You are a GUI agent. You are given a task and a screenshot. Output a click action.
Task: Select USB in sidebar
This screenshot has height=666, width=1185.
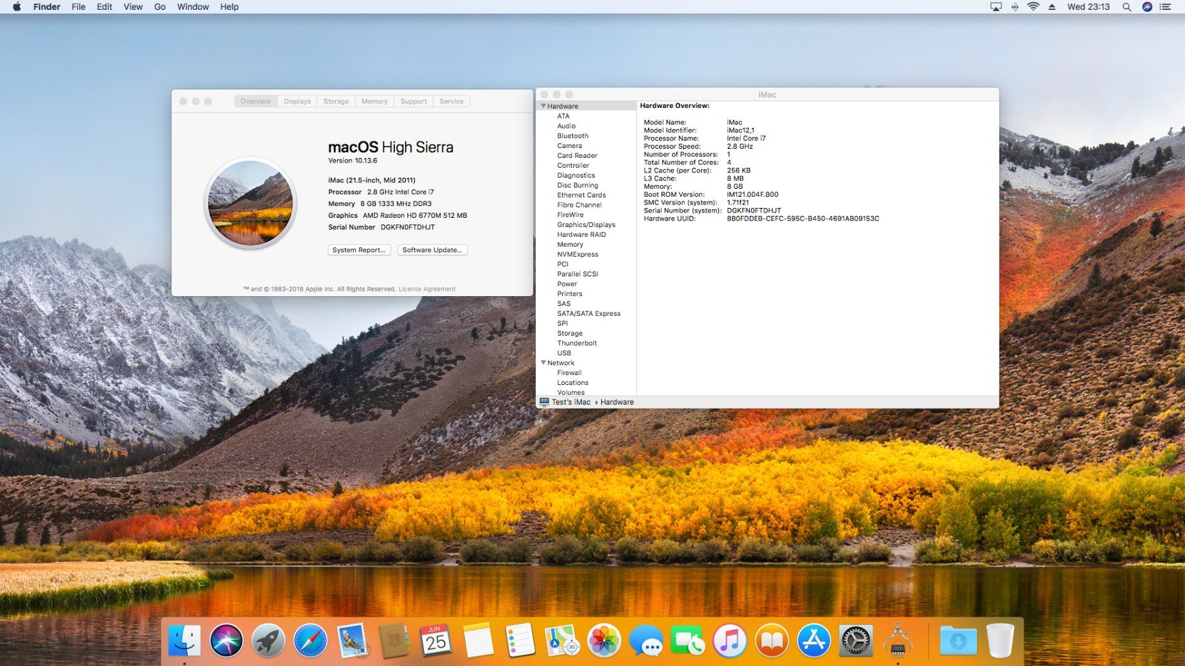[564, 353]
